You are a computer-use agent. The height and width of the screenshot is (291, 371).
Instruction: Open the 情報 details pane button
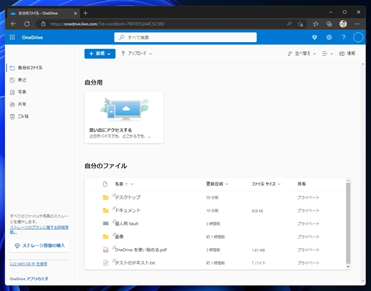[347, 53]
